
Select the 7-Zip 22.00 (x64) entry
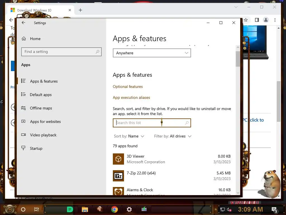click(172, 176)
